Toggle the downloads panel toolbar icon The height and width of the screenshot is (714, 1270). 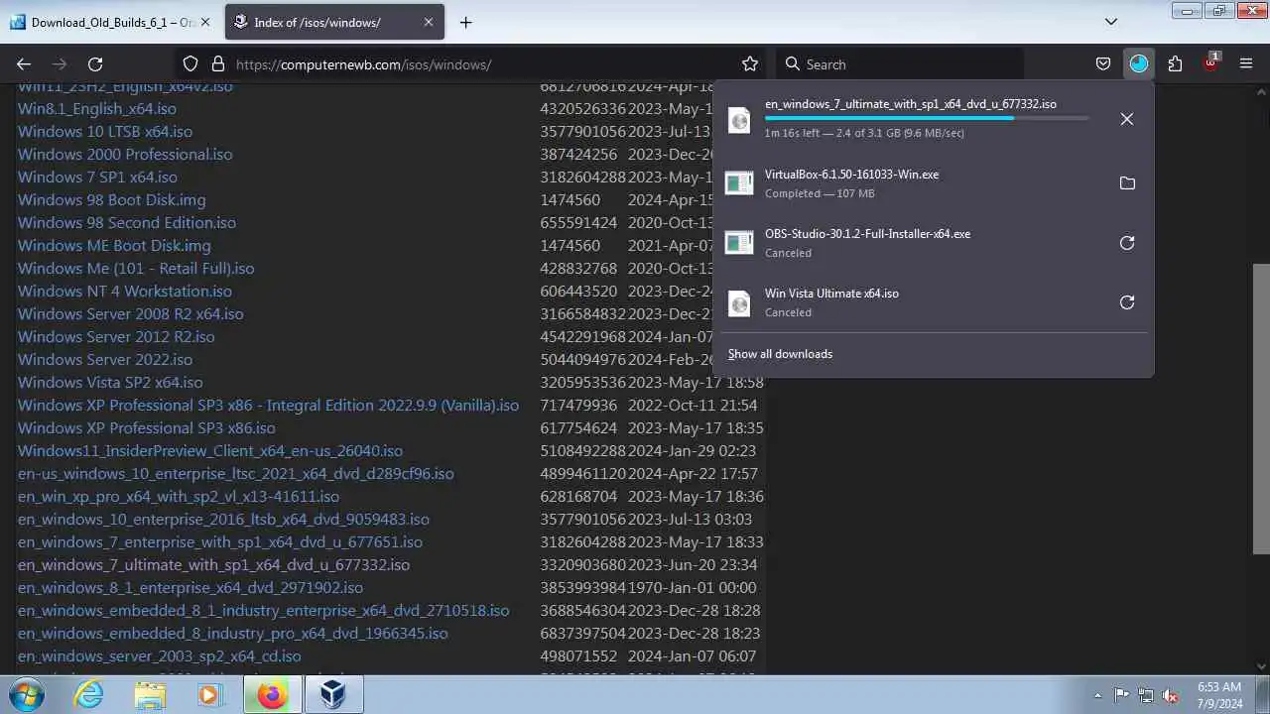(1138, 63)
